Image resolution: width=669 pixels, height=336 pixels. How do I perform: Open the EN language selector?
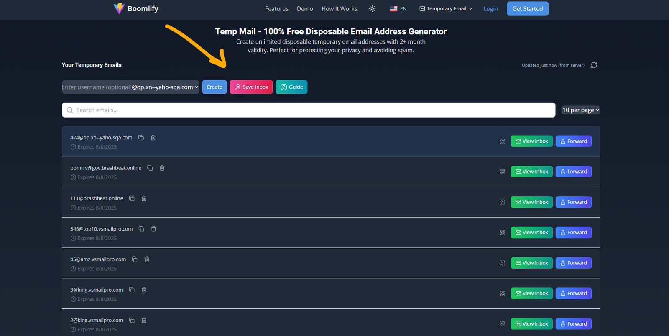coord(398,8)
